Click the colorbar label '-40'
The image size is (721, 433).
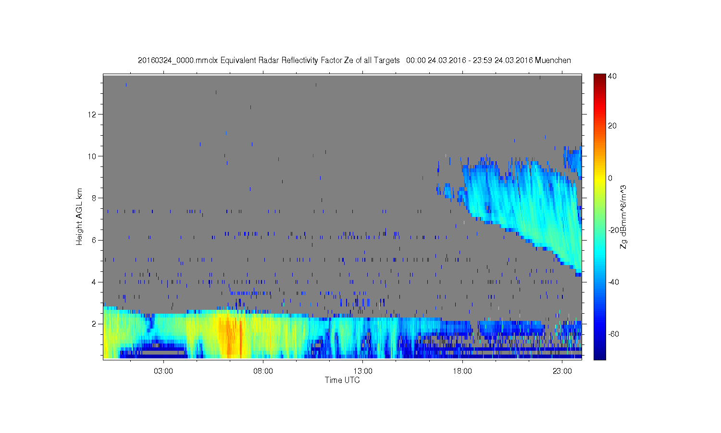coord(613,282)
